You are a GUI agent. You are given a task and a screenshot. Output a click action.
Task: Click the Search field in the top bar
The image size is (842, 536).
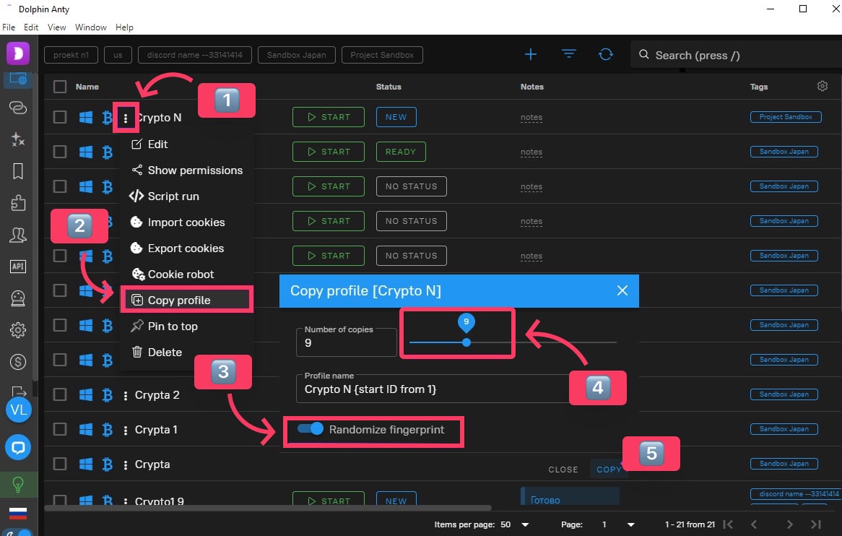point(736,55)
